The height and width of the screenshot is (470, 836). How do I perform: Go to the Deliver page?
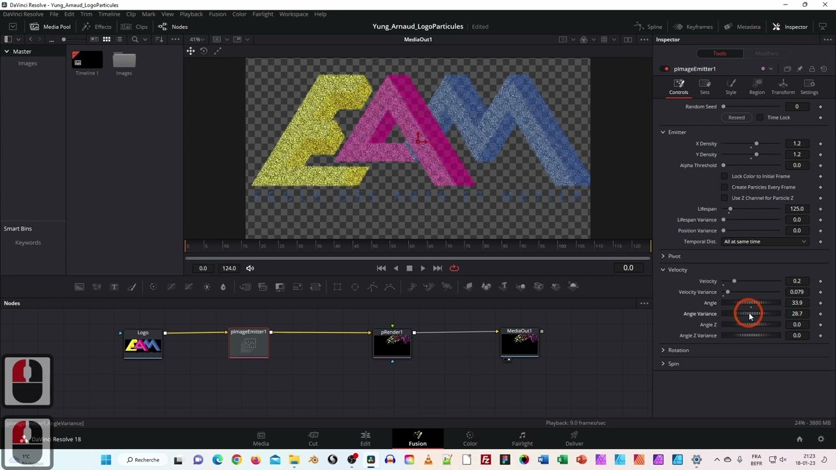[574, 439]
